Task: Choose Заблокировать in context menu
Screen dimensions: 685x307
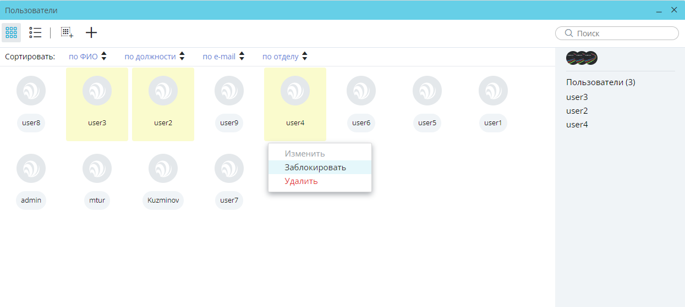Action: [315, 168]
